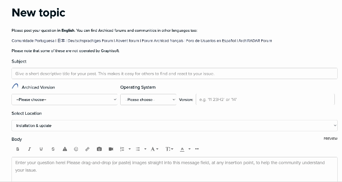
Task: Open the Japanese 日本 forum link
Action: [x=61, y=41]
